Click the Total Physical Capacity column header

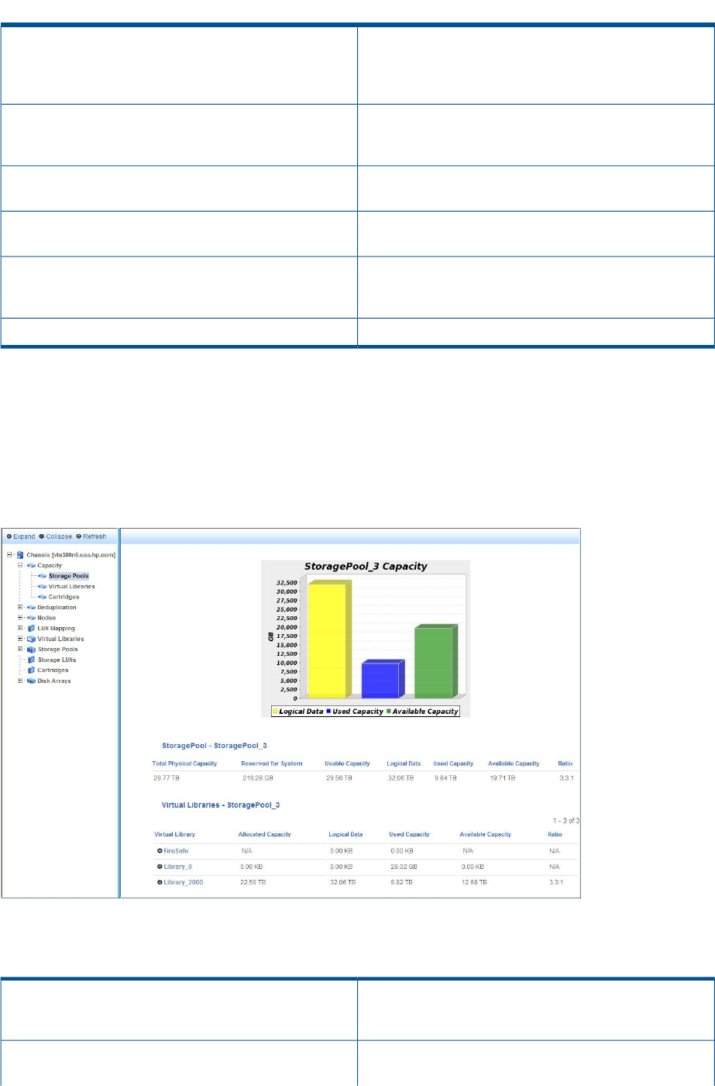click(184, 764)
